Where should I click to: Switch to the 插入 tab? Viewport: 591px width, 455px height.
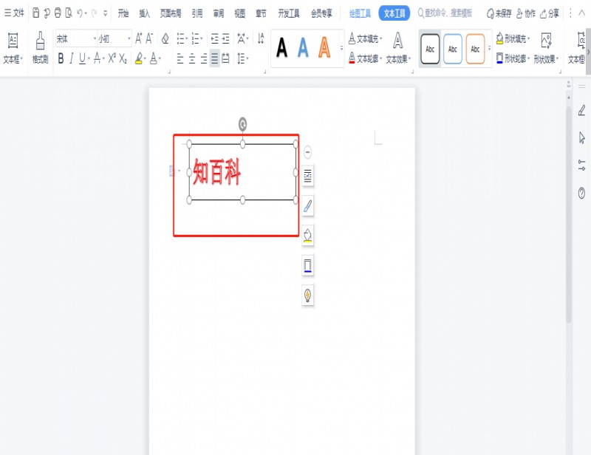(144, 13)
